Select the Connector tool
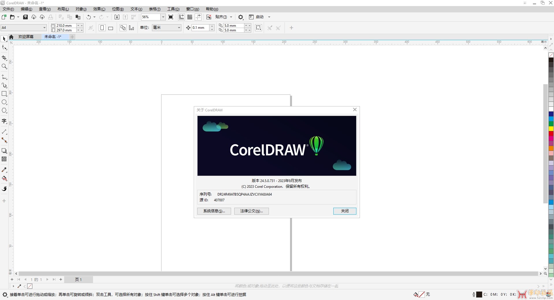554x300 pixels. (4, 140)
